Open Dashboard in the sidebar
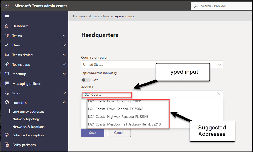The image size is (253, 152). 20,26
